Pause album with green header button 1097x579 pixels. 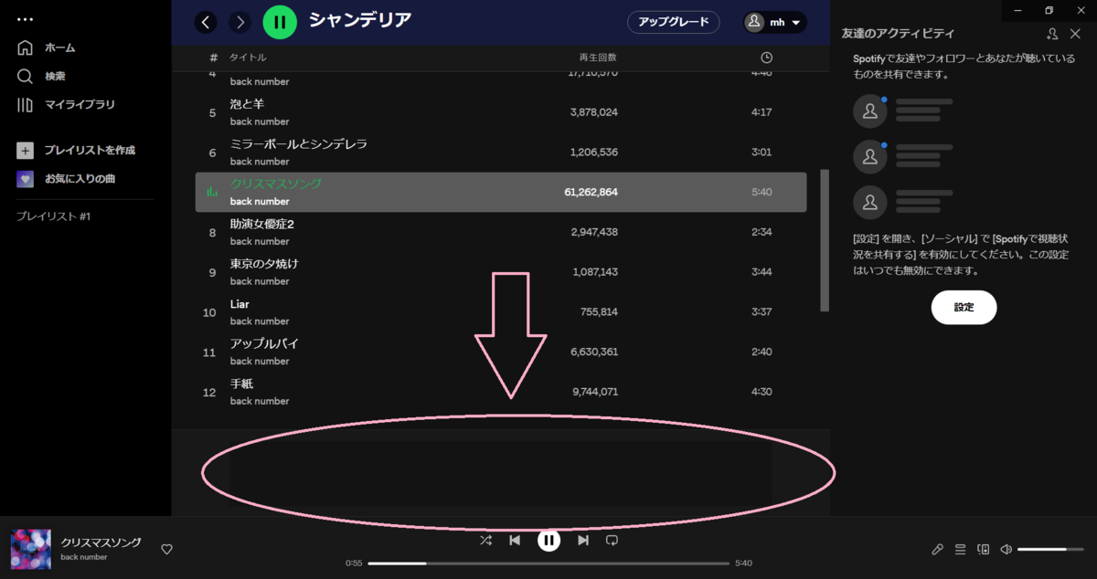[280, 22]
